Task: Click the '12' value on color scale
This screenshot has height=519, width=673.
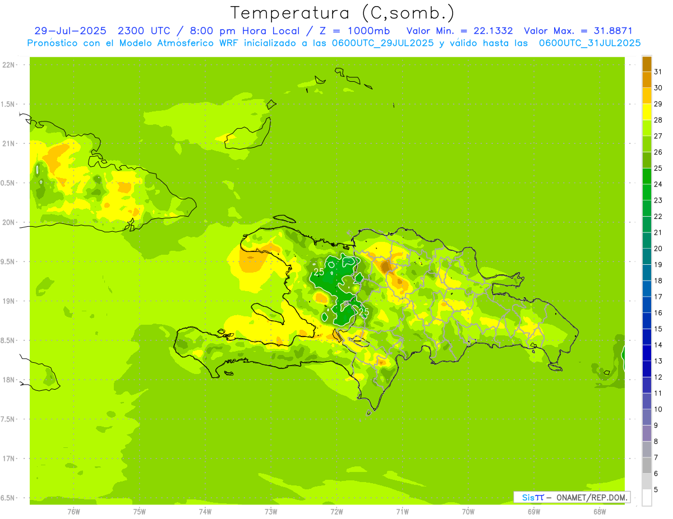Action: coord(658,377)
